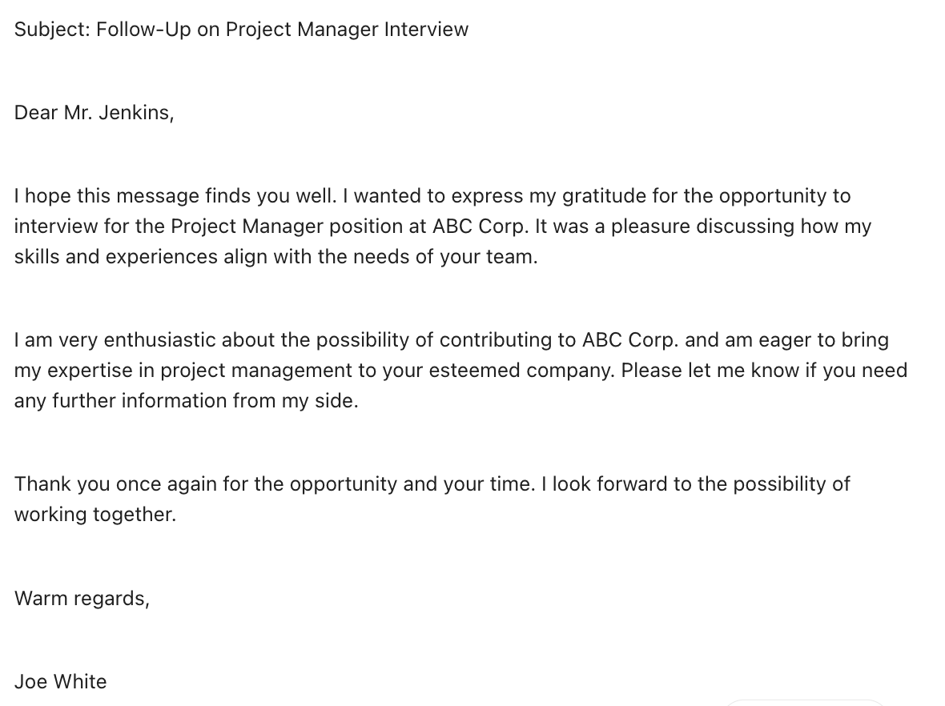Screen dimensions: 945x706
Task: Click "needs of your team" text
Action: [457, 257]
